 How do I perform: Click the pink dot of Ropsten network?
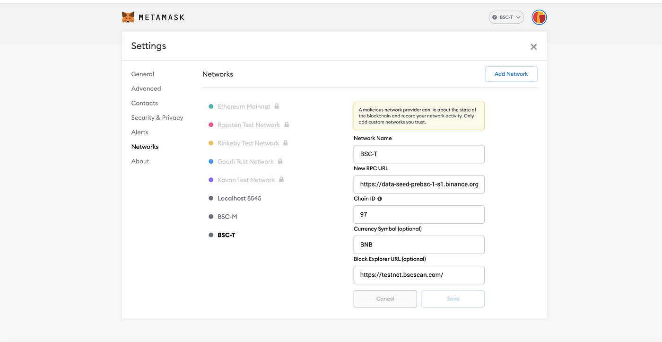point(211,125)
